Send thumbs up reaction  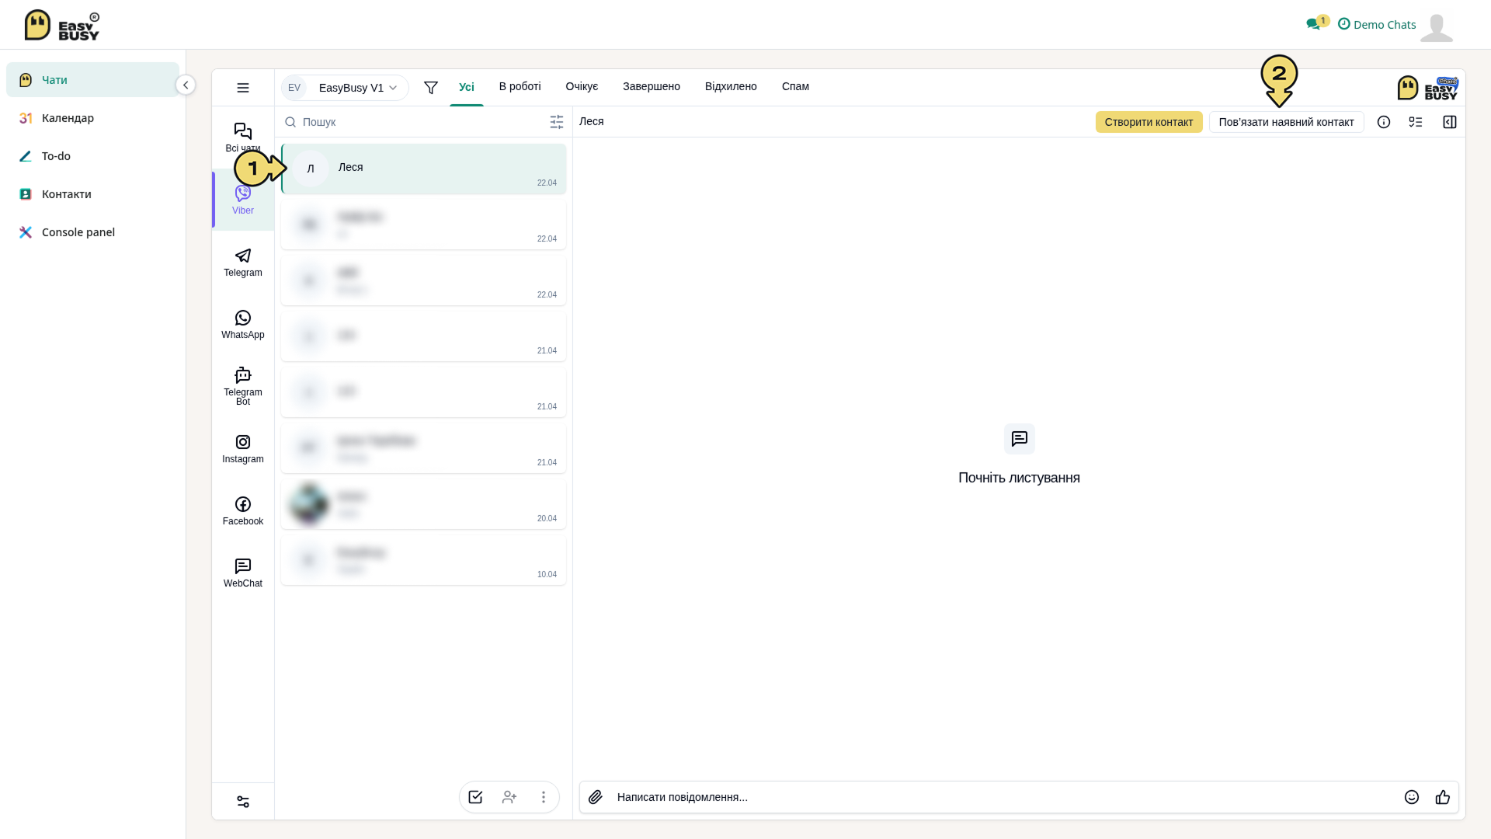pos(1443,797)
